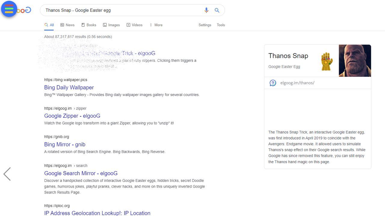This screenshot has height=216, width=385.
Task: Click the elgoog.im/thanos/ link in the panel
Action: (297, 83)
